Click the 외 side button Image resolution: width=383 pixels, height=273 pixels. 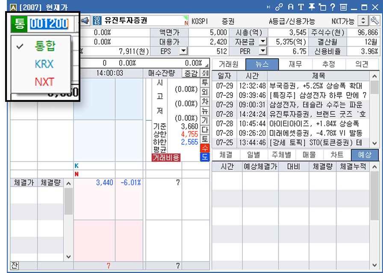[204, 92]
